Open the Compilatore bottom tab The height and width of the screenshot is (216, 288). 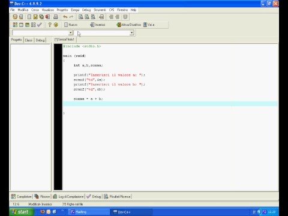[x=22, y=197]
